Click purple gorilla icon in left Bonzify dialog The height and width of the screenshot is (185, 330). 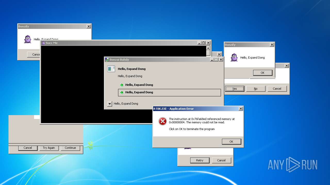28,39
